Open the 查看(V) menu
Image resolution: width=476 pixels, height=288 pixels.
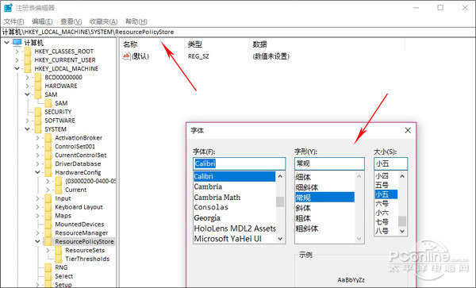click(x=71, y=21)
